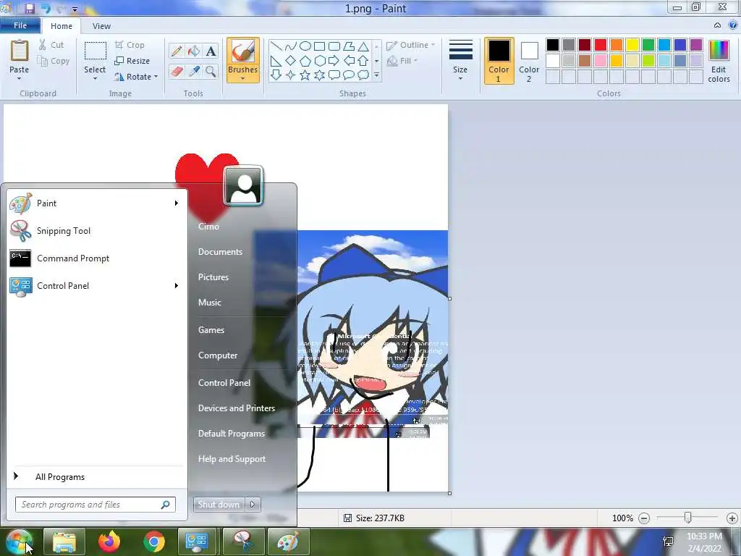Open the Brushes dropdown

click(243, 75)
